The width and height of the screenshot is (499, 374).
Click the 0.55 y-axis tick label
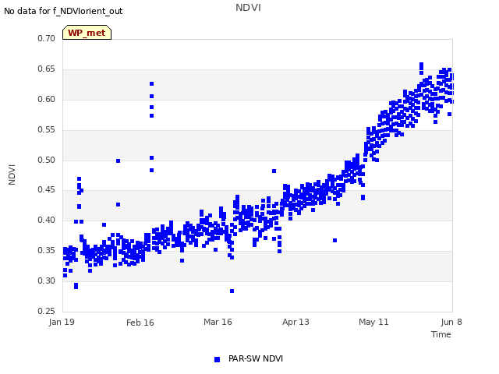coord(46,130)
